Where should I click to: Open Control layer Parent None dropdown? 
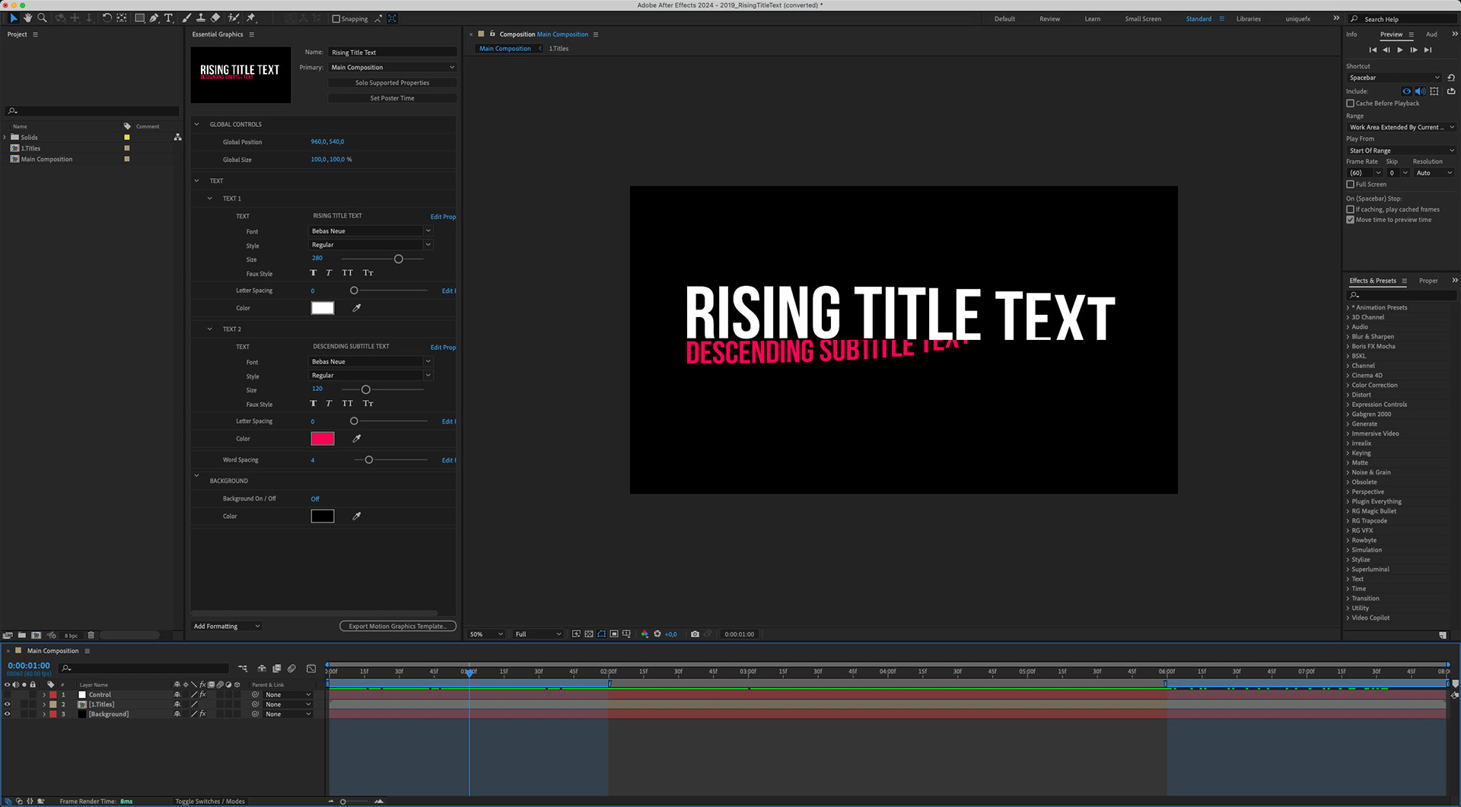pyautogui.click(x=288, y=694)
